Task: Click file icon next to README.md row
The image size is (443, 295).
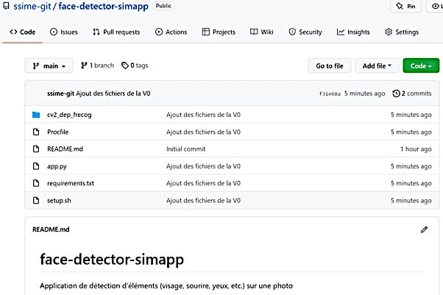Action: tap(36, 149)
